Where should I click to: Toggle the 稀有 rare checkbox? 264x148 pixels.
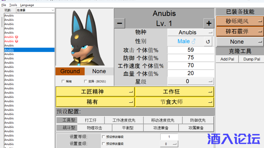(63, 81)
